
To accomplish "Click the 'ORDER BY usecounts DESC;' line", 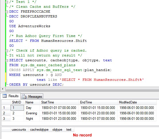I will pos(36,85).
